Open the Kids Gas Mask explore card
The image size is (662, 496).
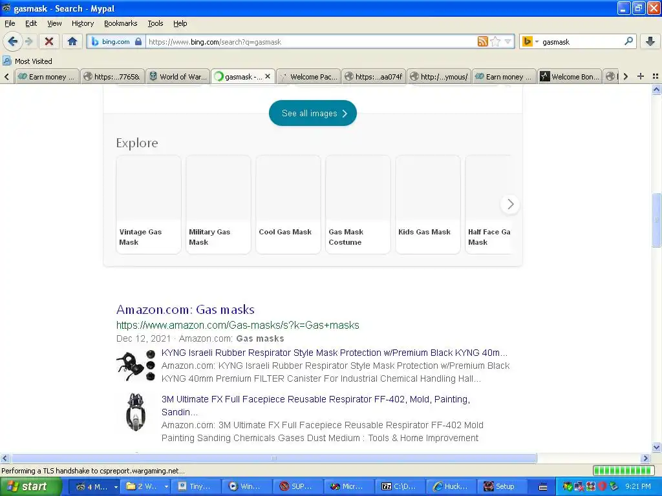428,205
